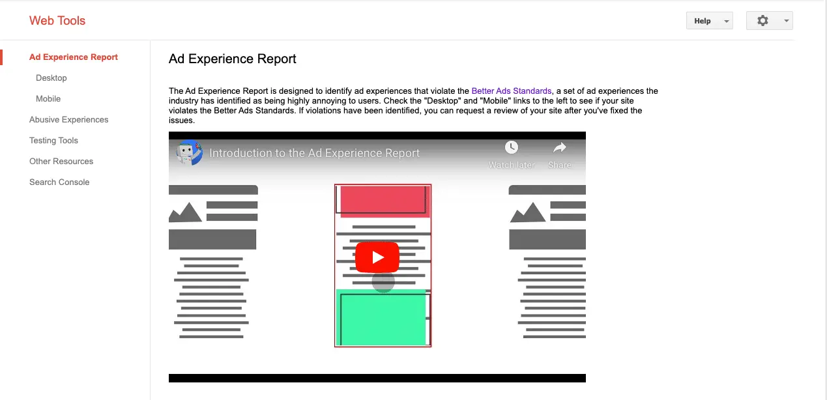Go to Abusive Experiences
The height and width of the screenshot is (400, 827).
pyautogui.click(x=69, y=120)
